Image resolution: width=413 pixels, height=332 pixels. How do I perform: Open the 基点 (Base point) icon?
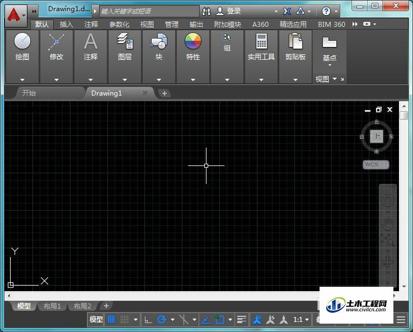(329, 42)
